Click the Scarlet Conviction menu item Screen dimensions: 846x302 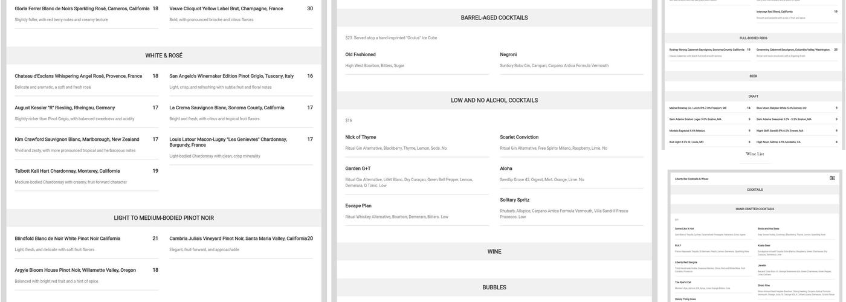[519, 137]
